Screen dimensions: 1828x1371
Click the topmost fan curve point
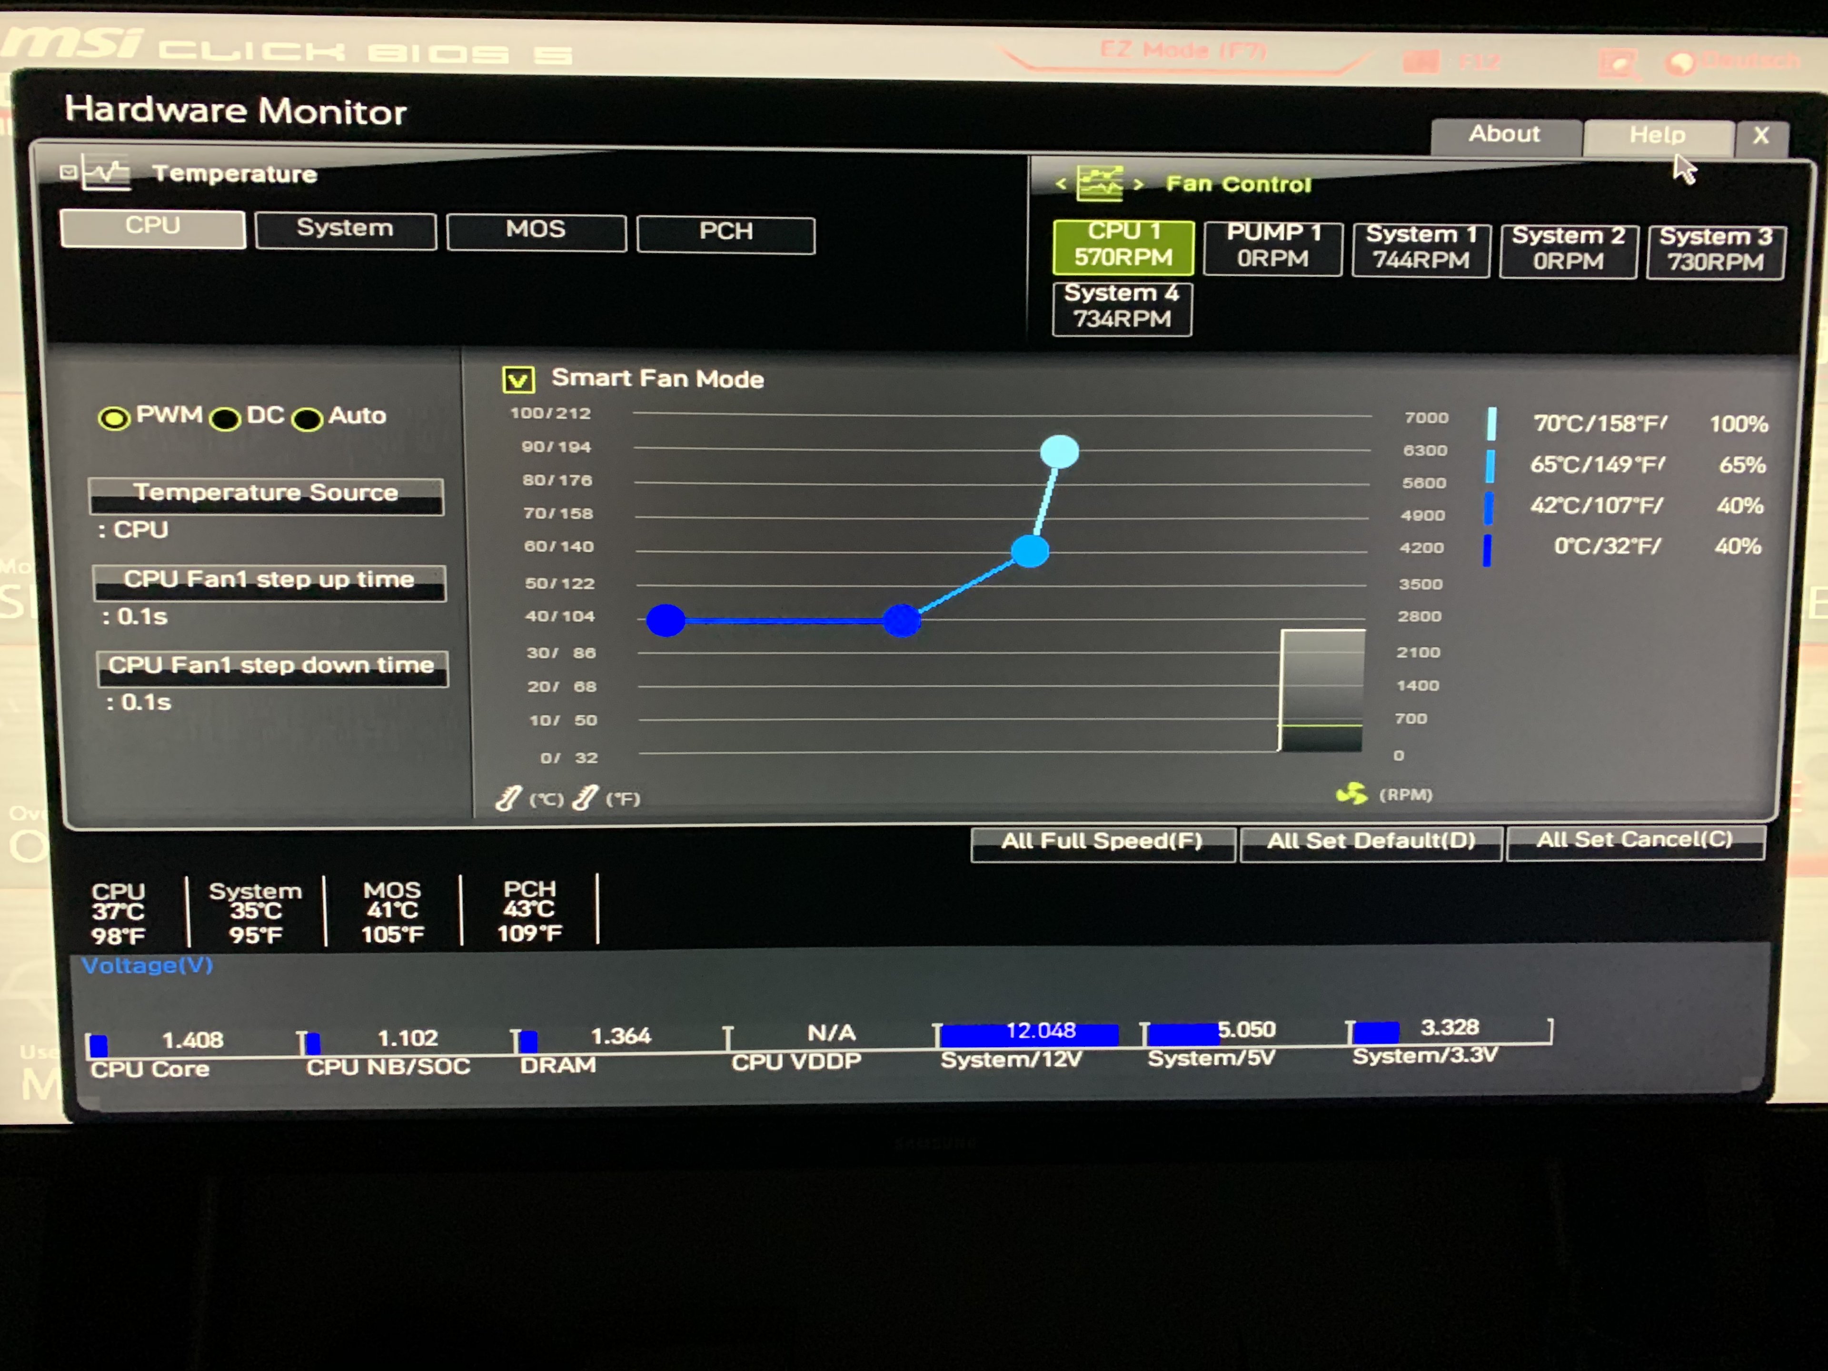click(1059, 451)
